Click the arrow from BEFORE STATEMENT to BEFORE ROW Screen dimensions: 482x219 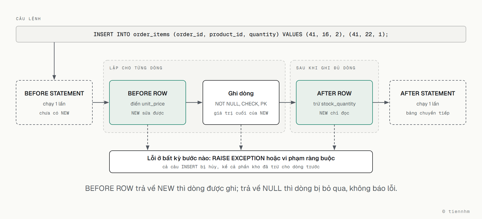point(101,102)
